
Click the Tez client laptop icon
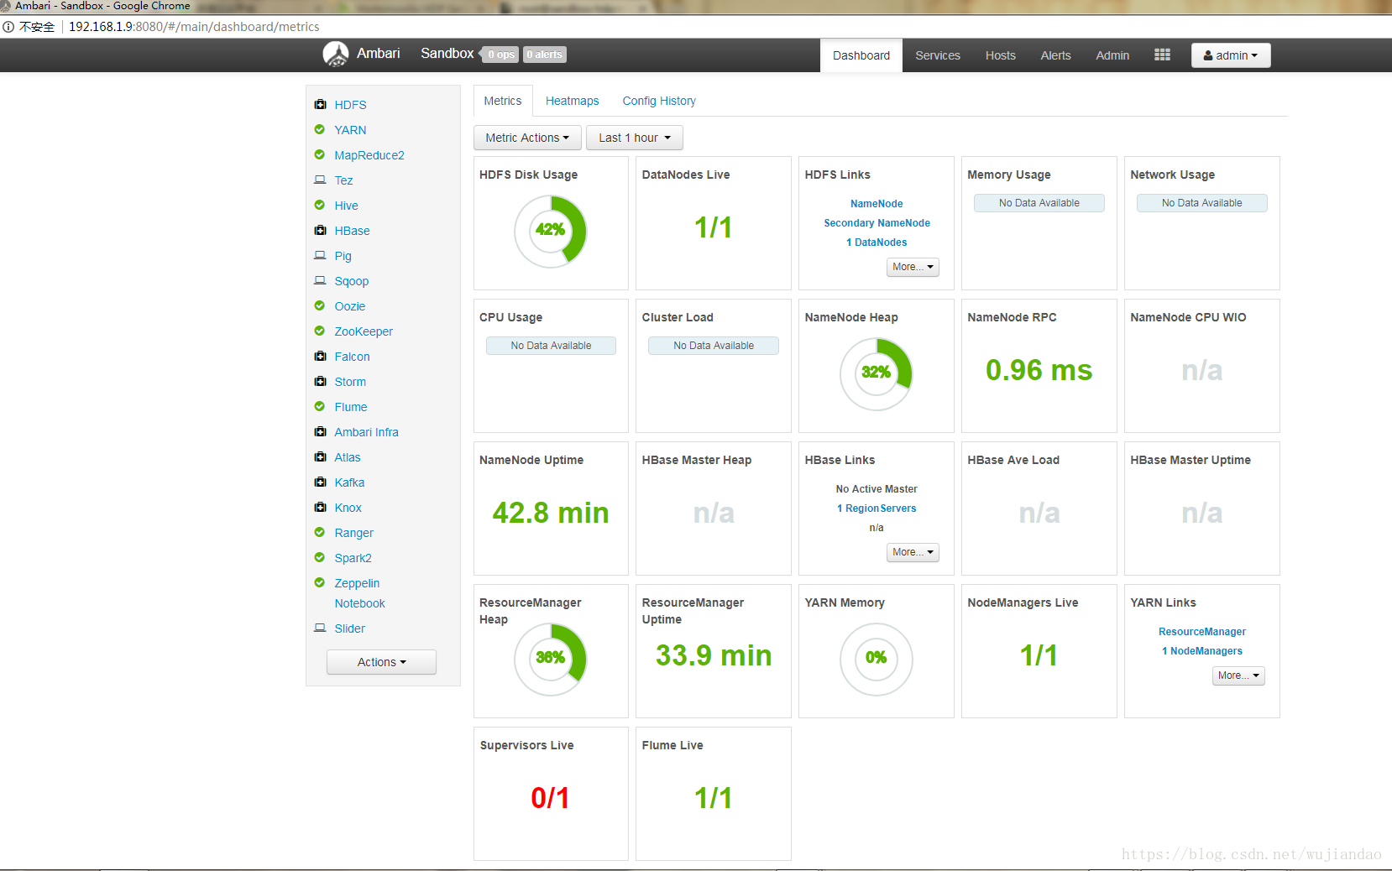click(x=320, y=180)
